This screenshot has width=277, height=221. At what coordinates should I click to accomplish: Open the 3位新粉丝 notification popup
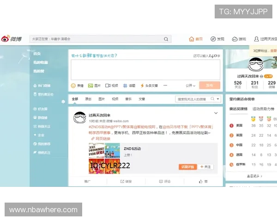263,51
